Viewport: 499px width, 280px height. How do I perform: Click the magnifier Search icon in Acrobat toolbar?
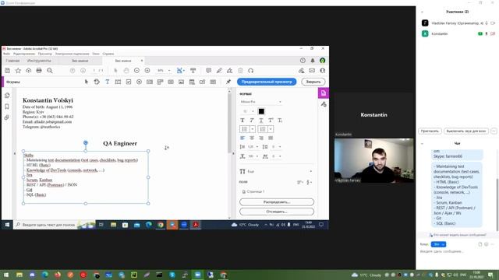(x=50, y=71)
